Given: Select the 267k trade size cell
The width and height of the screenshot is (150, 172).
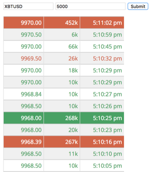Looking at the screenshot, I should [62, 142].
